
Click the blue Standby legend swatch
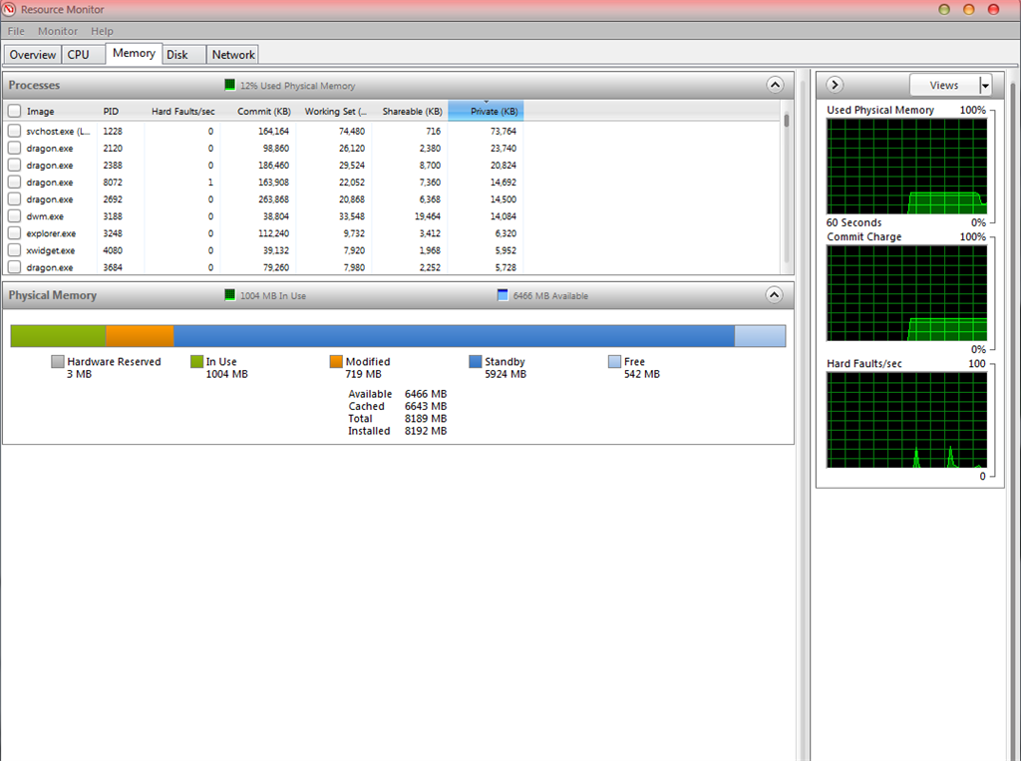pos(476,362)
